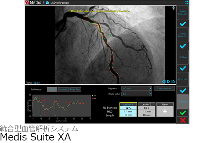Set reference mode to Normals
Image resolution: width=214 pixels, height=143 pixels.
click(x=63, y=89)
